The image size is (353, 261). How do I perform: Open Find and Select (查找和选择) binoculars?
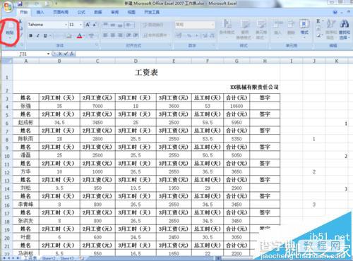coord(345,29)
